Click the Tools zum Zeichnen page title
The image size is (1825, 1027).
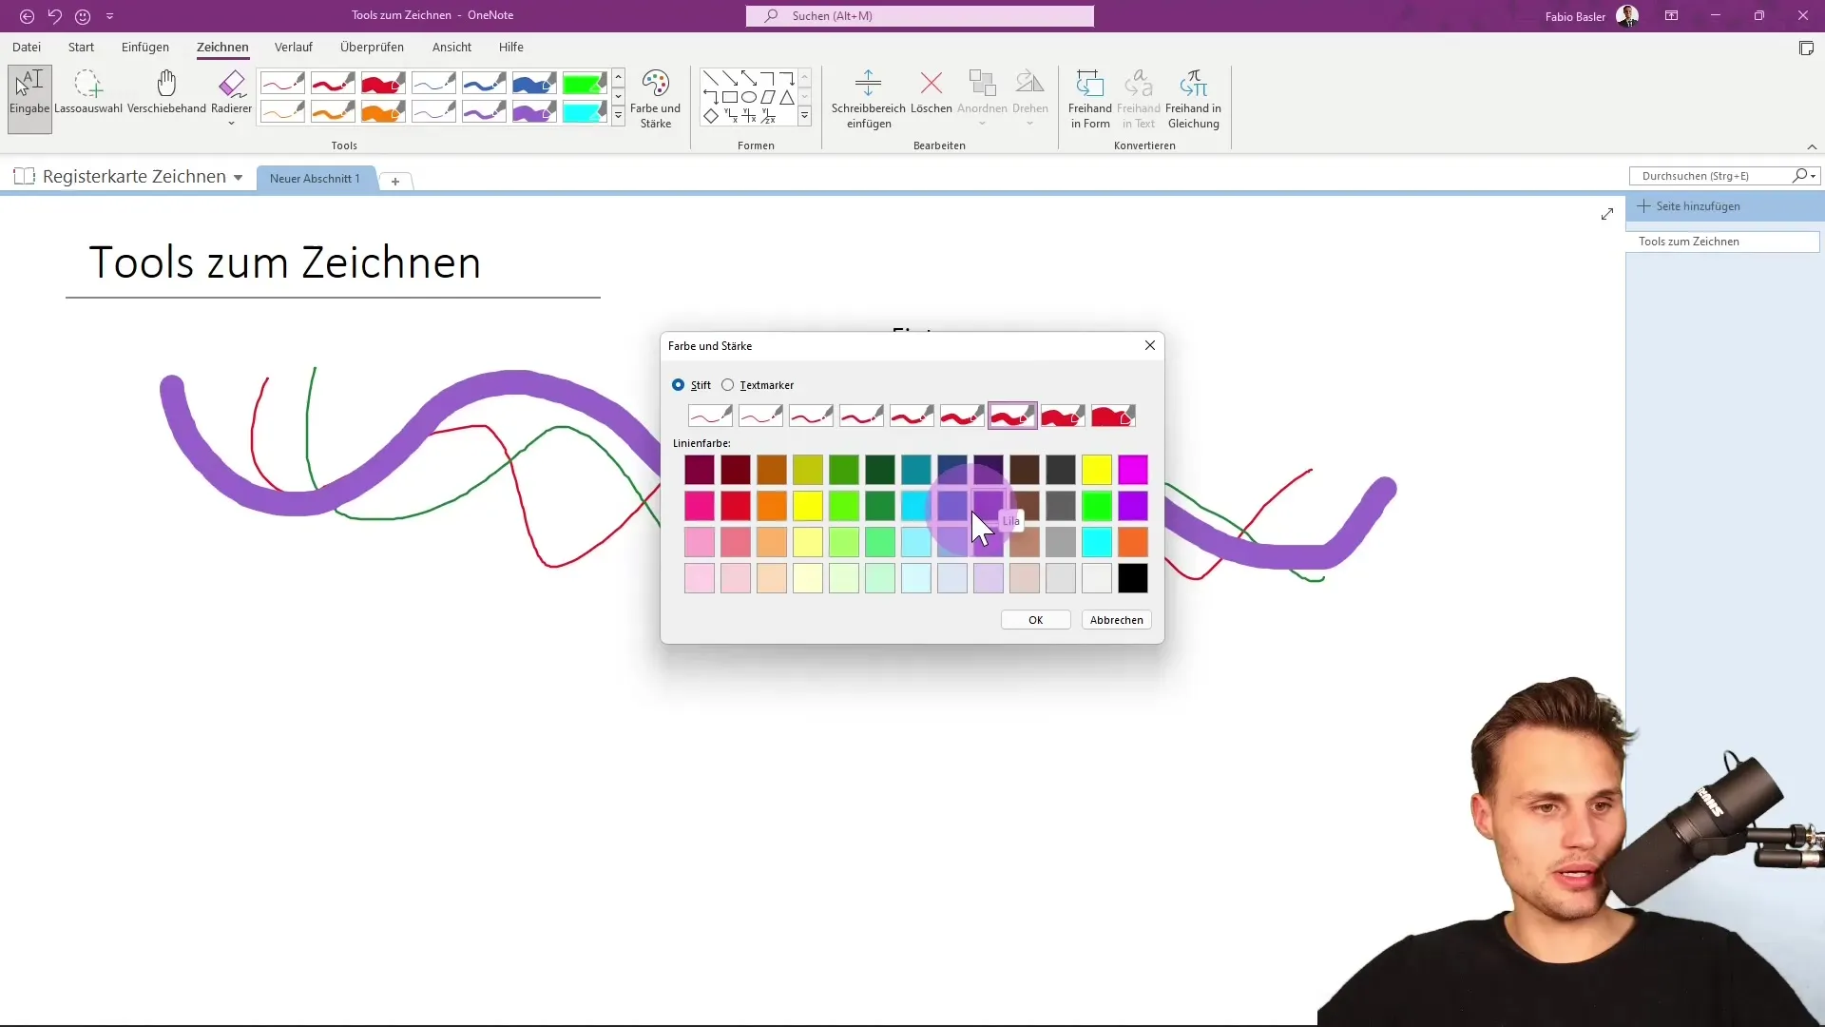click(285, 262)
